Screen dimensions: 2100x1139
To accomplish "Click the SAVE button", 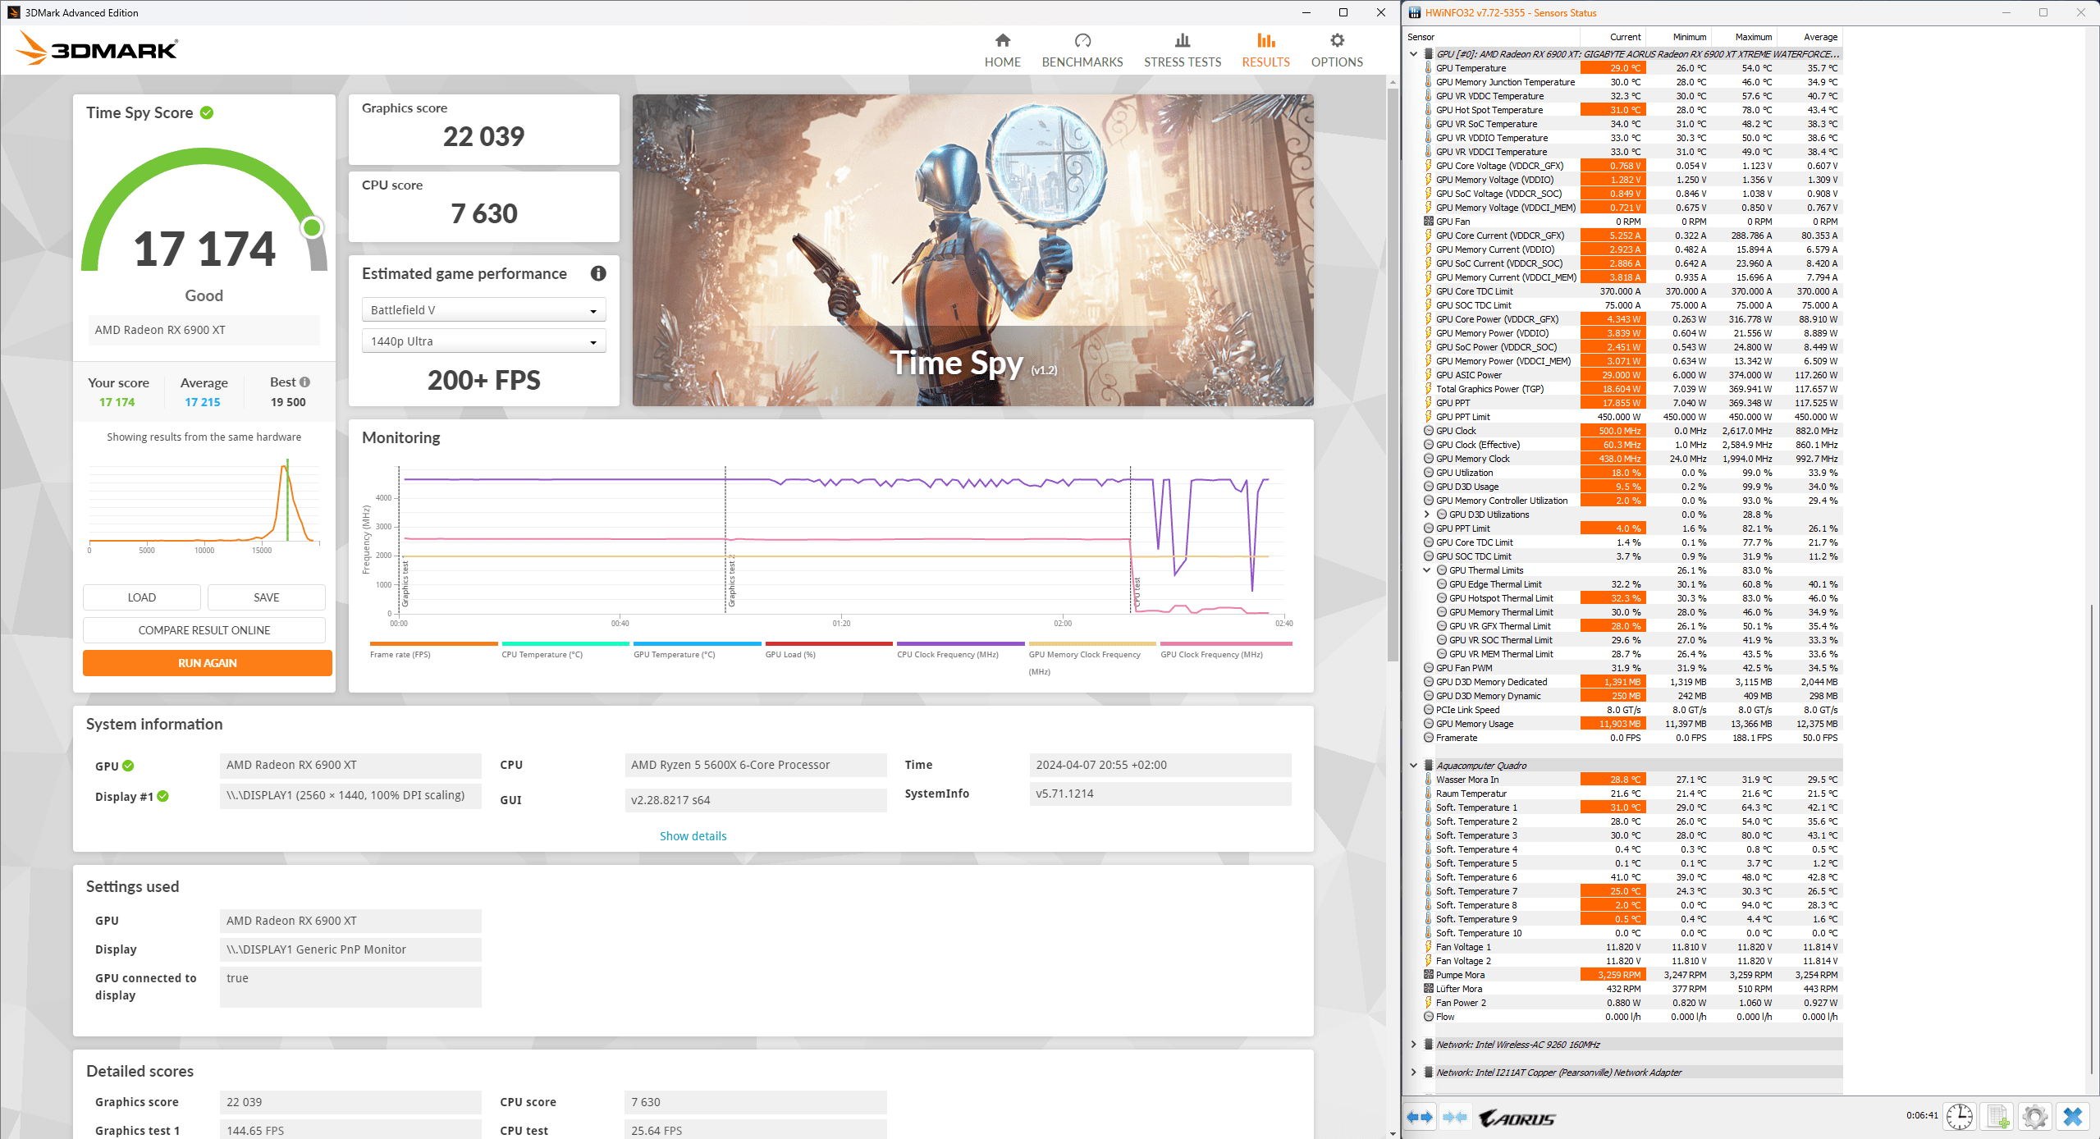I will tap(267, 597).
